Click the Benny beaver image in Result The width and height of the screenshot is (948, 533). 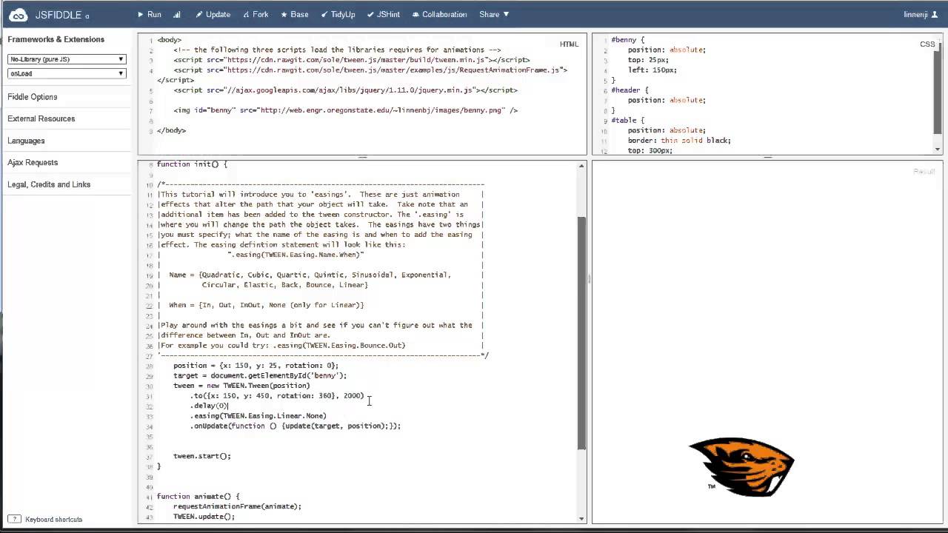pyautogui.click(x=741, y=466)
